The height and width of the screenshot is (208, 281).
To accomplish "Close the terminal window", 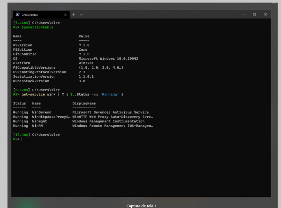I will 266,14.
